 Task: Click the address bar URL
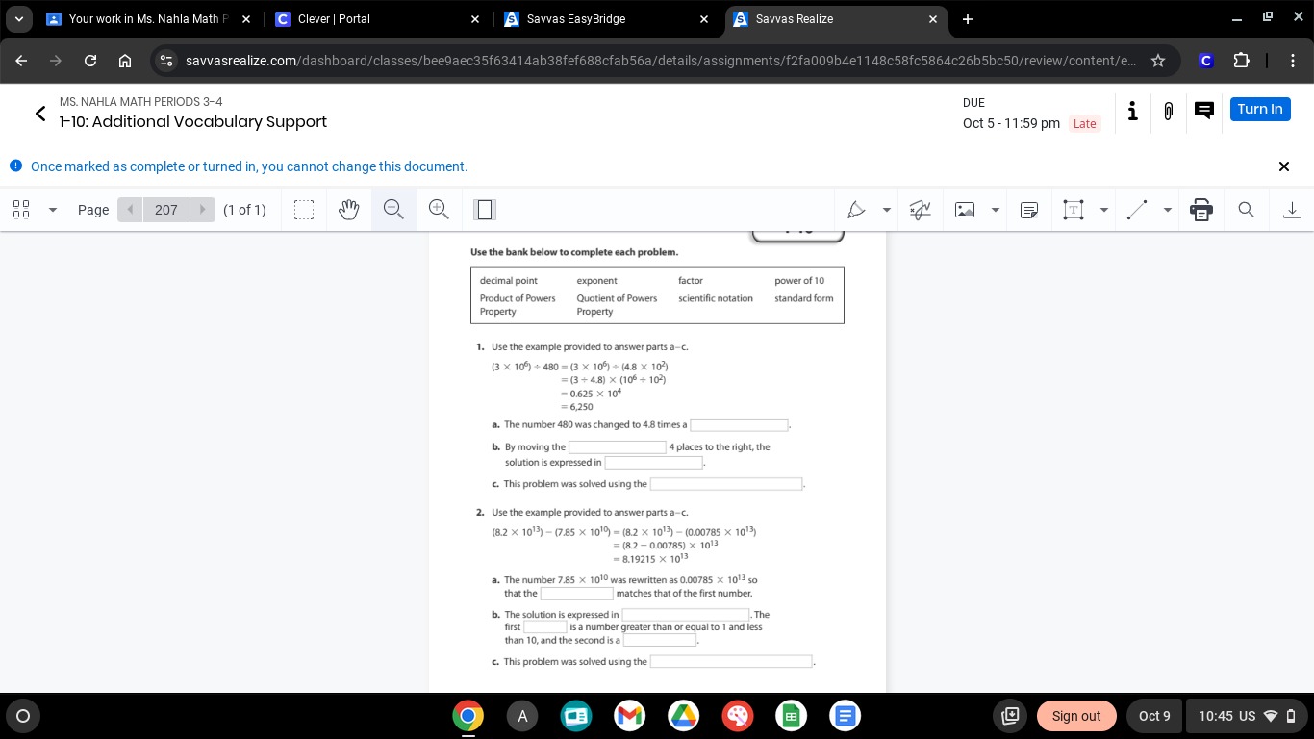point(660,61)
